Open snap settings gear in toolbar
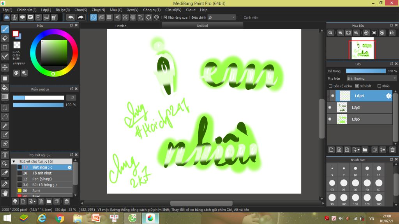 [157, 17]
